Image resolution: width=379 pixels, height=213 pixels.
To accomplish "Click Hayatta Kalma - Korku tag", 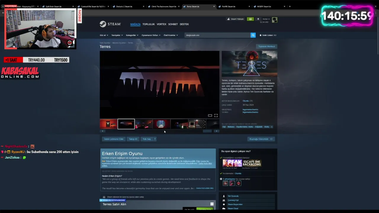I will (x=245, y=127).
